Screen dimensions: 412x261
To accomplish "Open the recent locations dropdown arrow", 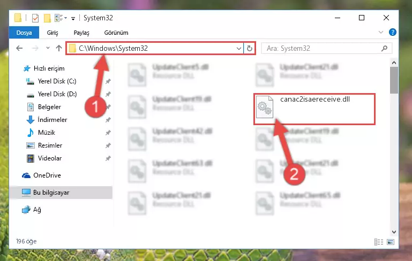I will pyautogui.click(x=48, y=48).
